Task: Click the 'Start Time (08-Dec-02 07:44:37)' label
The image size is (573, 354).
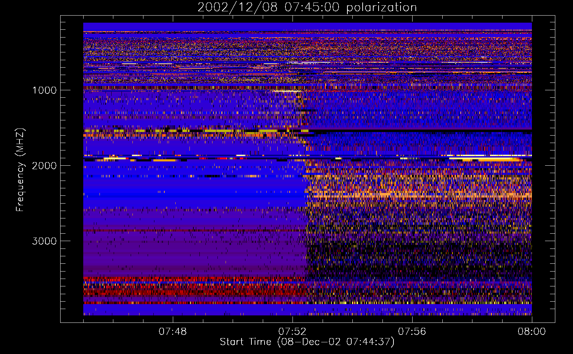Action: click(x=307, y=342)
